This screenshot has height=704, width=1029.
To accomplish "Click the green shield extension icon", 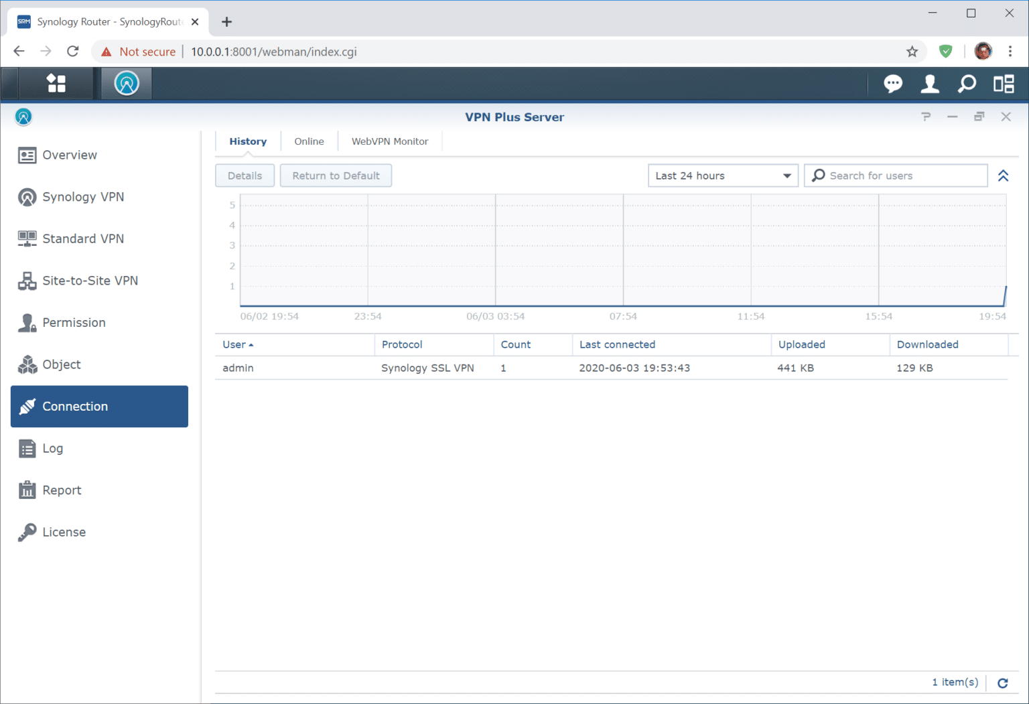I will point(946,52).
